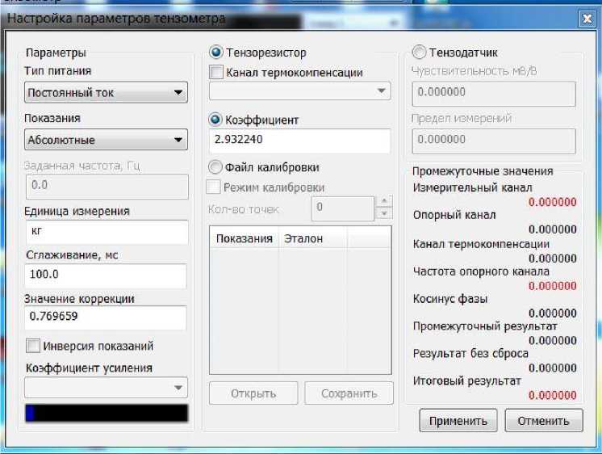
Task: Click the Предел измерений field
Action: pos(494,141)
